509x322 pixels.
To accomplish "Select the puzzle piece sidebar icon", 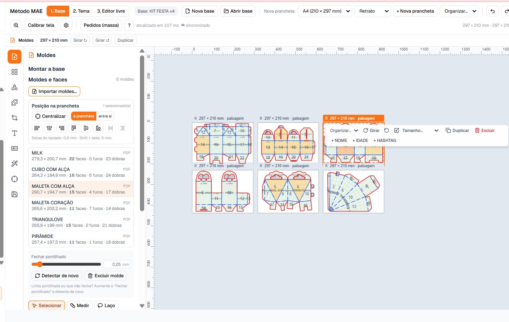I will click(15, 102).
